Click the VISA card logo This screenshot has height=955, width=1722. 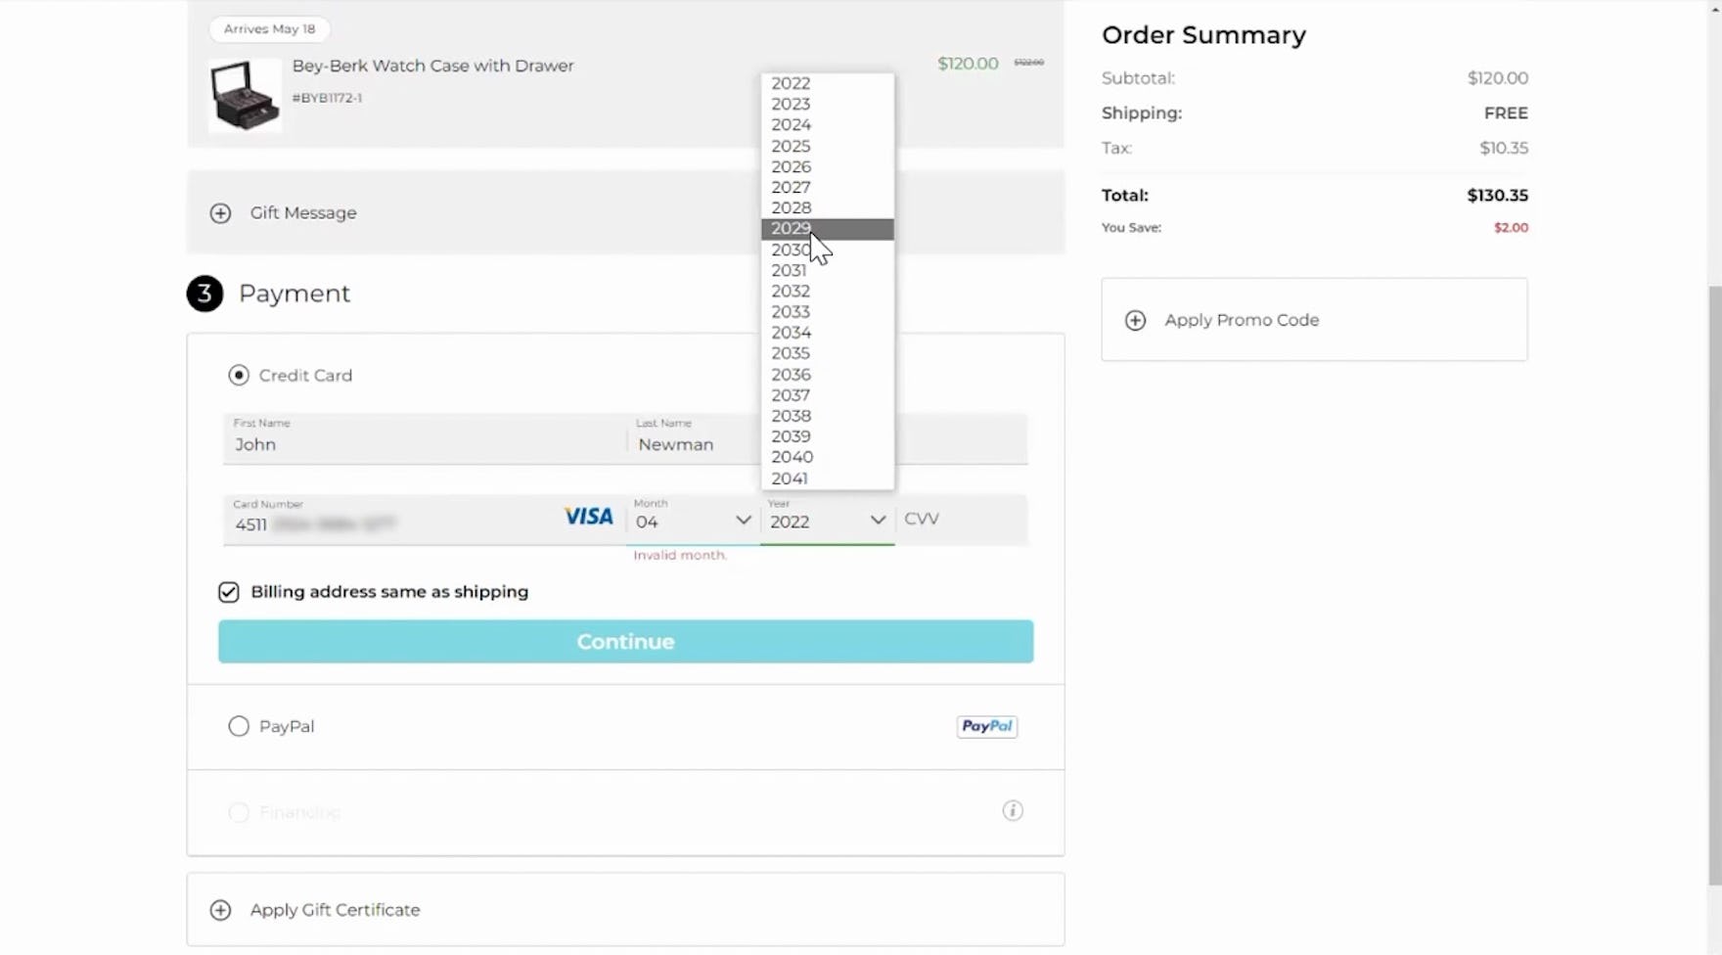588,517
